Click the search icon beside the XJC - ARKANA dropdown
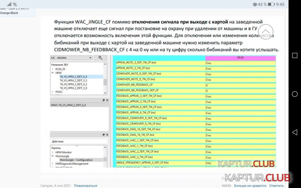This screenshot has height=188, width=301. 98,58
